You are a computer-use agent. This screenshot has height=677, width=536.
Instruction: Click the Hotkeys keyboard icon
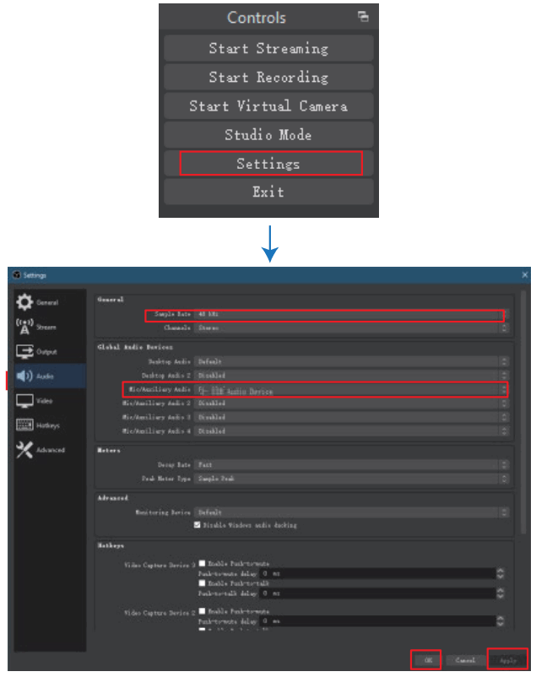(x=24, y=425)
